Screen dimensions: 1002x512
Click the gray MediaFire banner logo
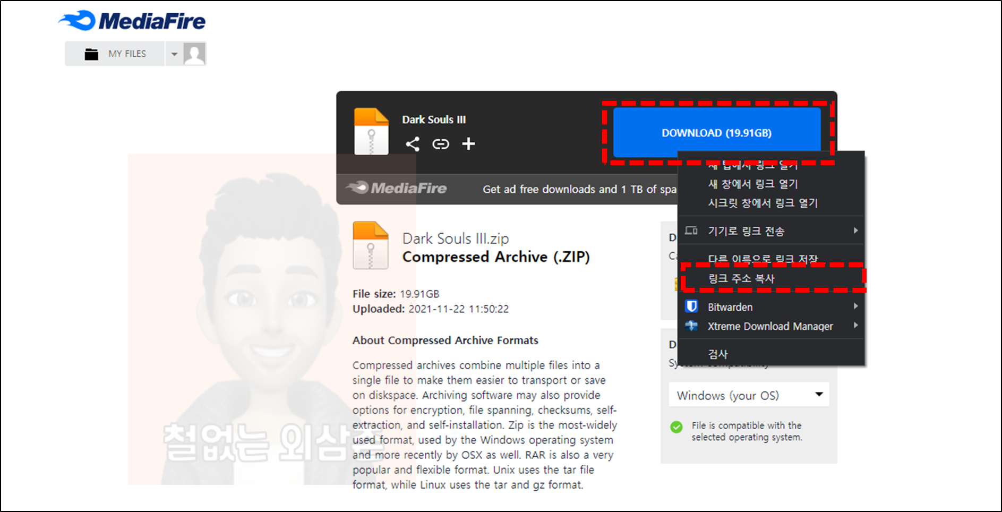pyautogui.click(x=396, y=188)
